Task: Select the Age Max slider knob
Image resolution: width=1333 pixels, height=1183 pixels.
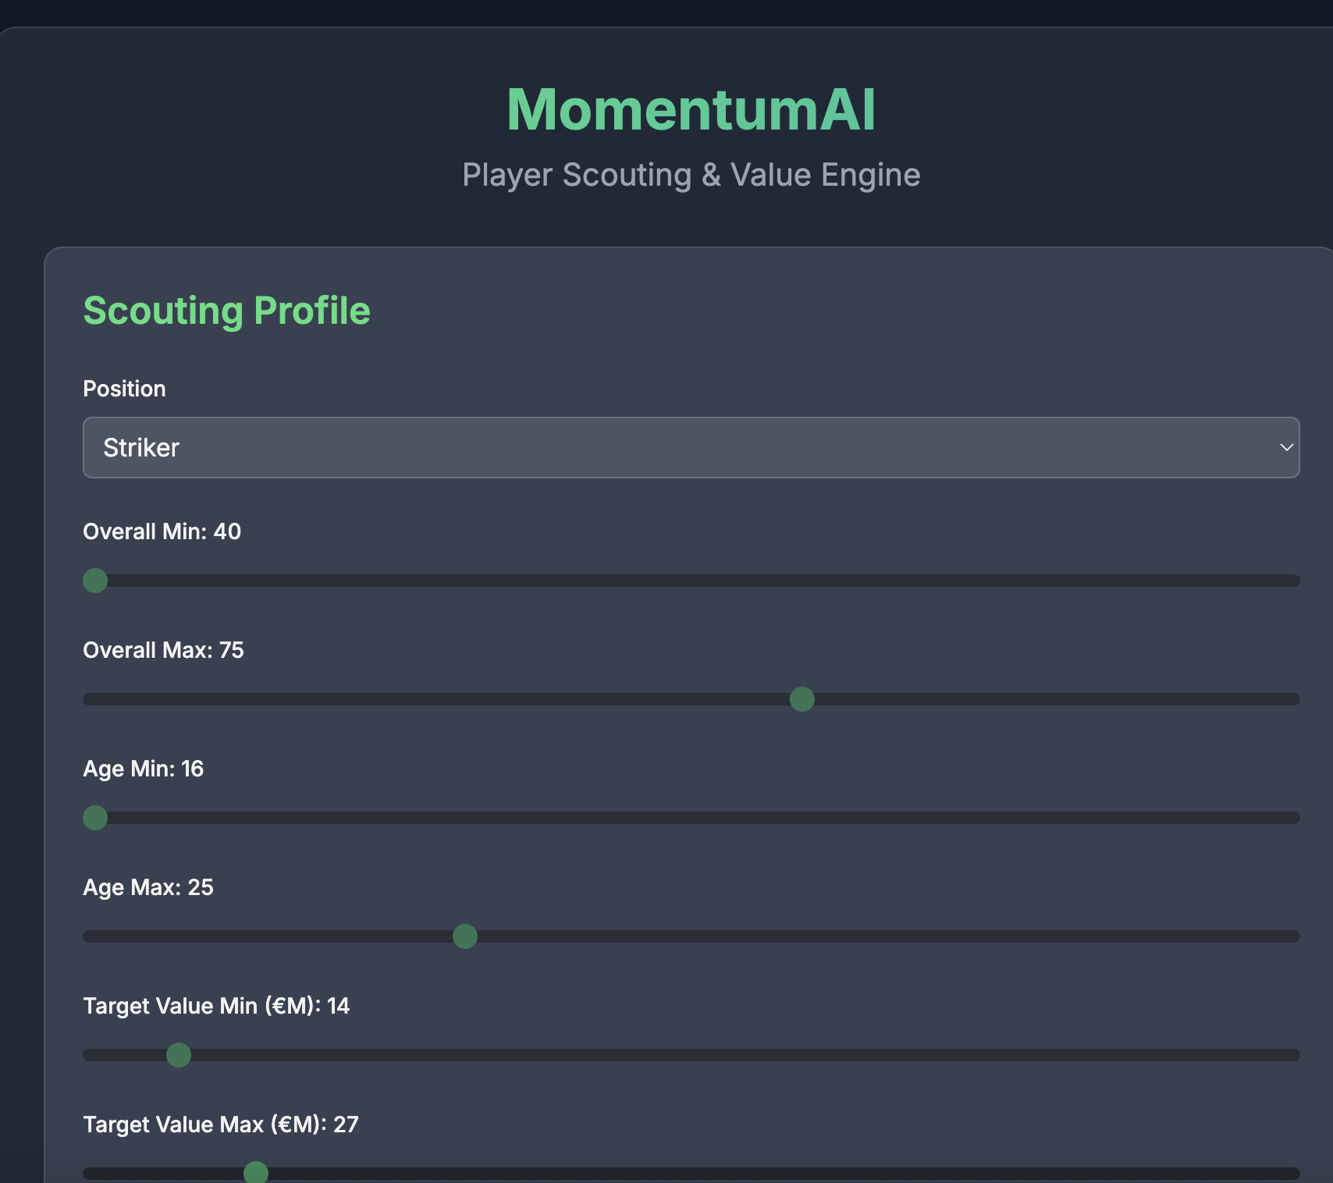Action: point(465,936)
